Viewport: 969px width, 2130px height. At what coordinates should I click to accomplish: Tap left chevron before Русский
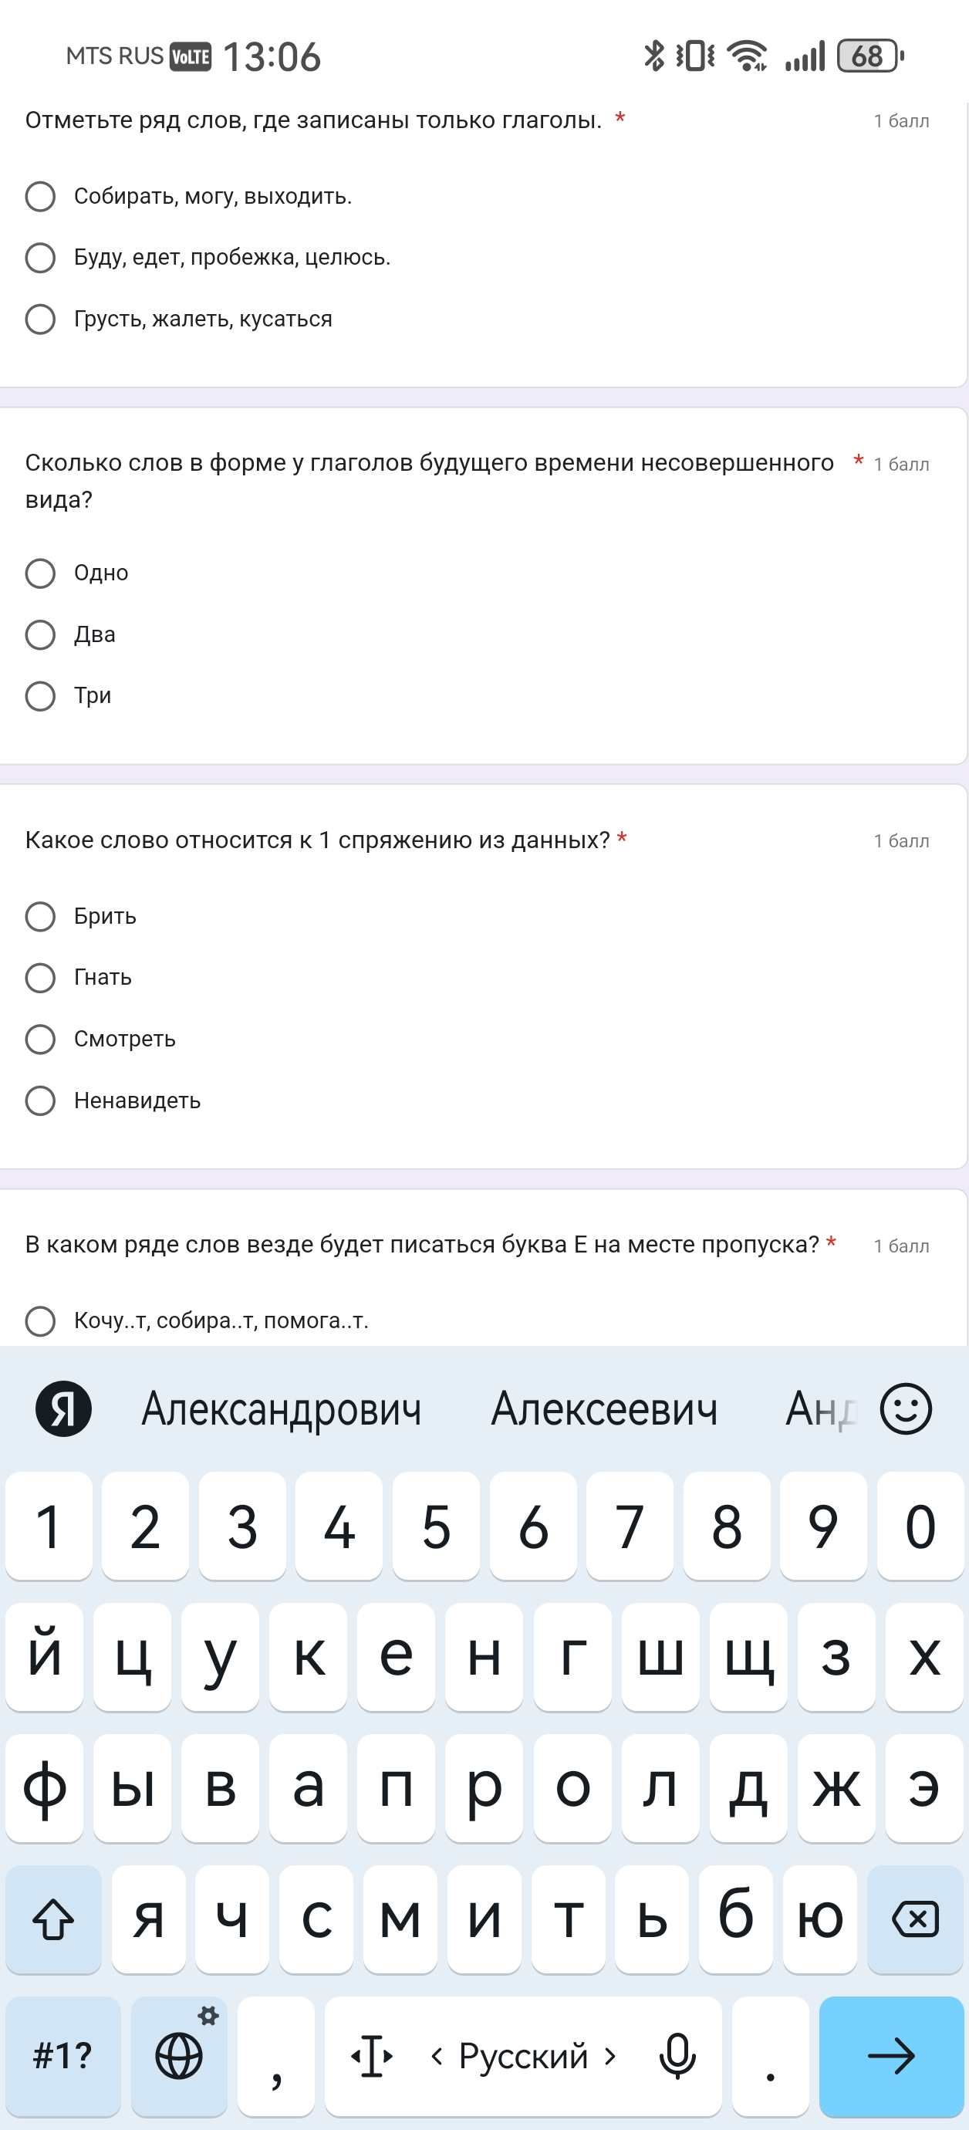pos(437,2056)
